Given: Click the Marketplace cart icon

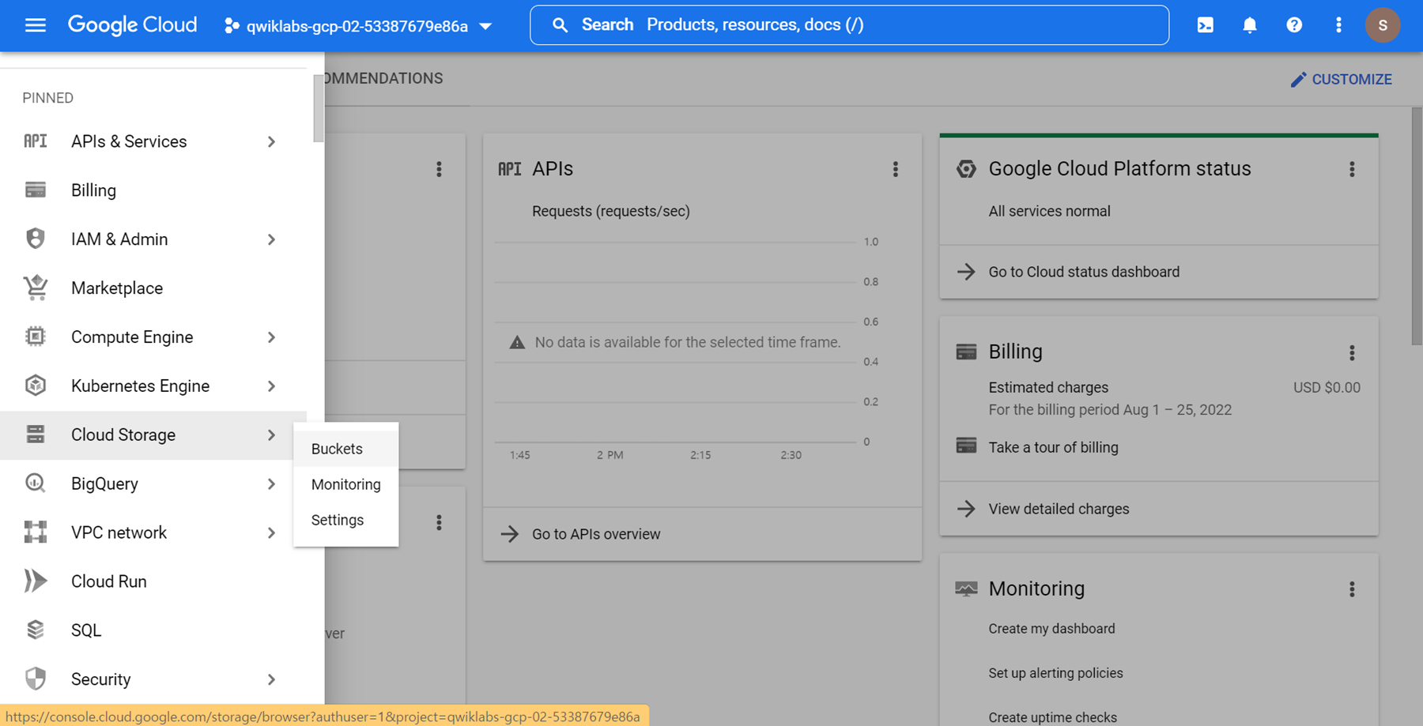Looking at the screenshot, I should [x=36, y=288].
